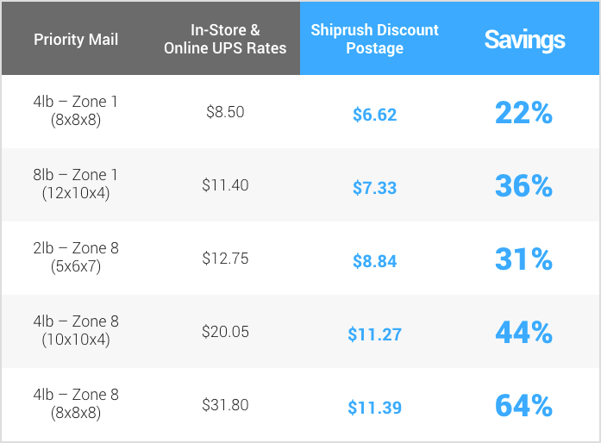
Task: Click the Priority Mail column header
Action: 76,40
